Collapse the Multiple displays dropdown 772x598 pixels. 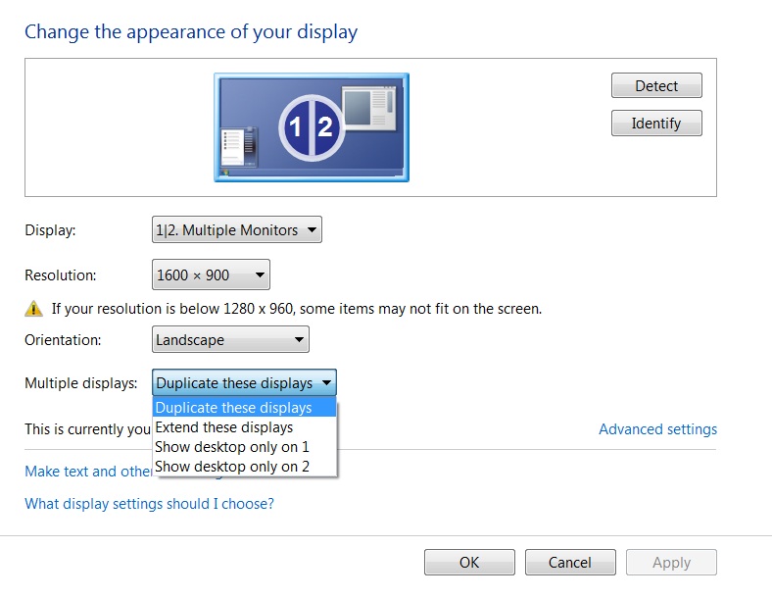(x=244, y=383)
